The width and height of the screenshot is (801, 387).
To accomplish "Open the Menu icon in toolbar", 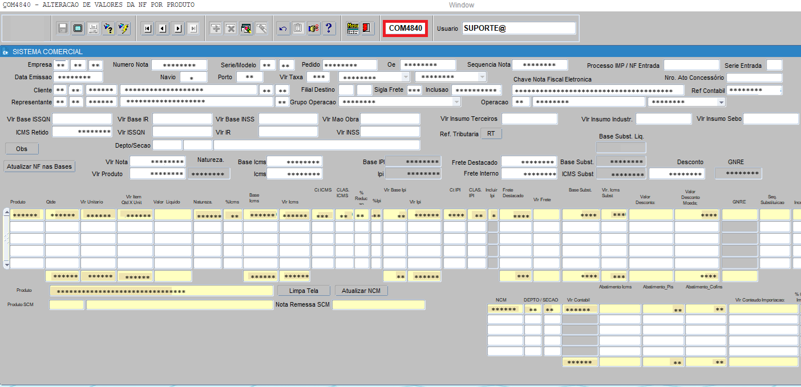I will point(353,28).
